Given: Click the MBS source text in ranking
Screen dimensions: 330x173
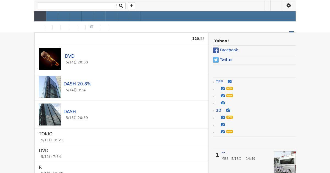Looking at the screenshot, I should point(225,159).
